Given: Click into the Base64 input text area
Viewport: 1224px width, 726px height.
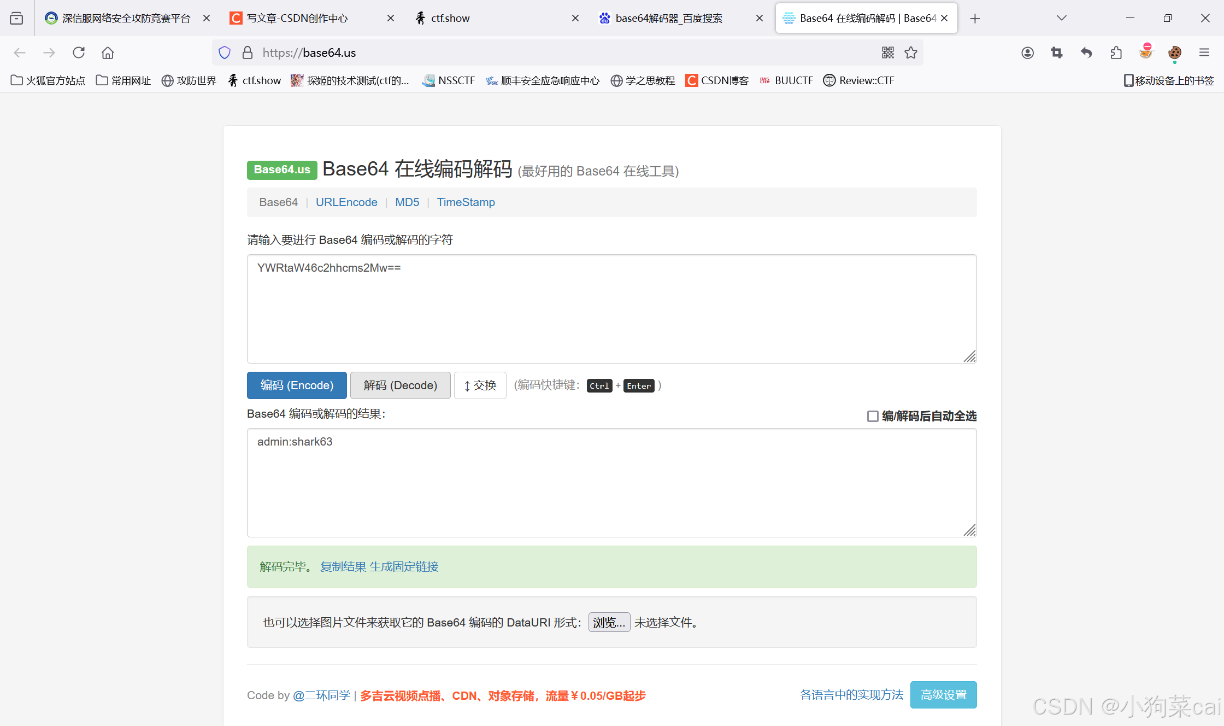Looking at the screenshot, I should pyautogui.click(x=611, y=309).
